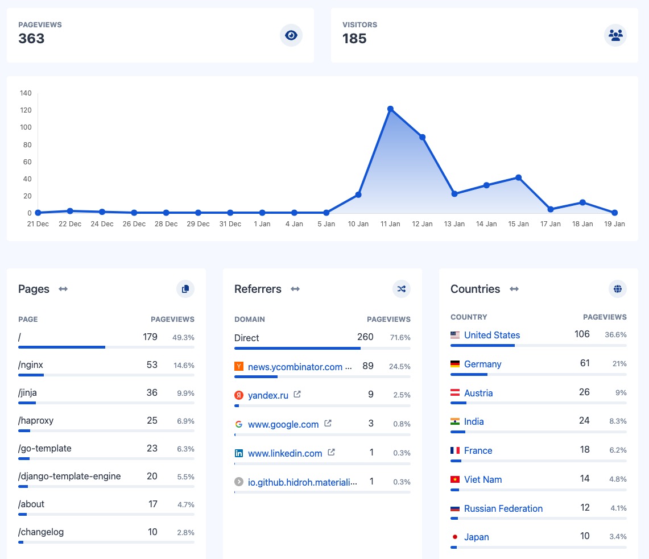Viewport: 649px width, 559px height.
Task: Click the eye icon in Pageviews card
Action: point(291,35)
